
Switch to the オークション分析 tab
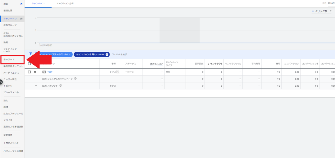pos(65,4)
